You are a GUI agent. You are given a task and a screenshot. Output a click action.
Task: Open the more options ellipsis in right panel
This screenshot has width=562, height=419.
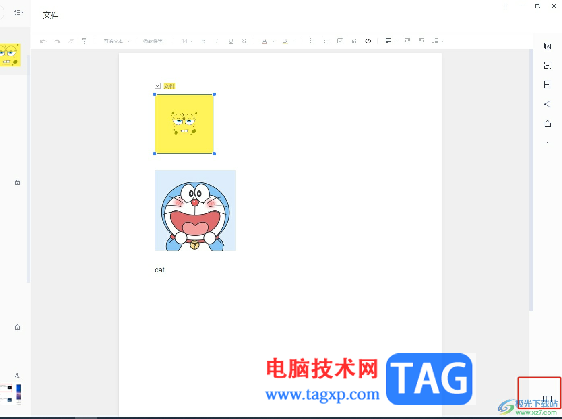pos(548,142)
